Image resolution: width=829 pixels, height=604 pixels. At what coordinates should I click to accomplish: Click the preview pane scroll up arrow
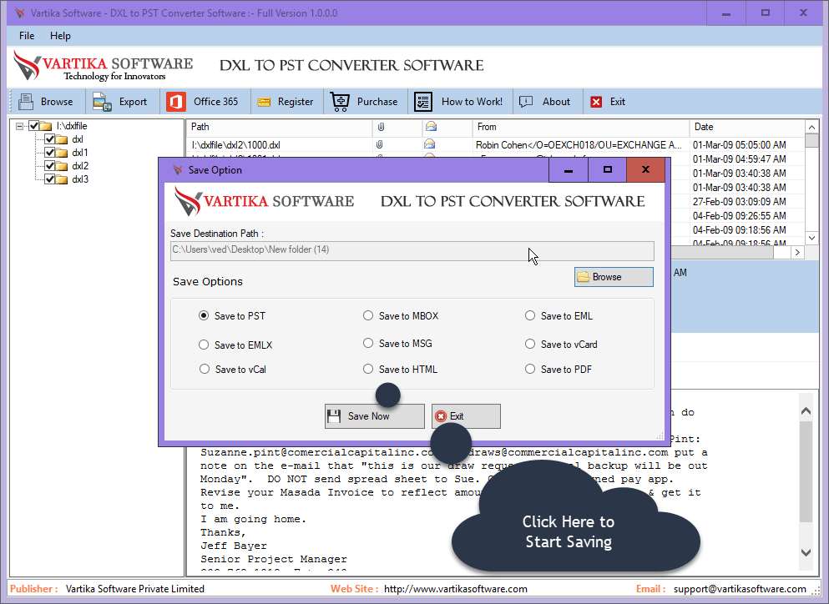(x=806, y=410)
